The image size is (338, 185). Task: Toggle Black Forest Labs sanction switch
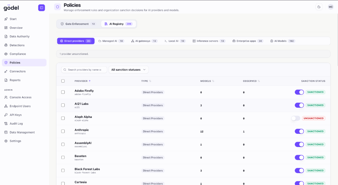[299, 170]
